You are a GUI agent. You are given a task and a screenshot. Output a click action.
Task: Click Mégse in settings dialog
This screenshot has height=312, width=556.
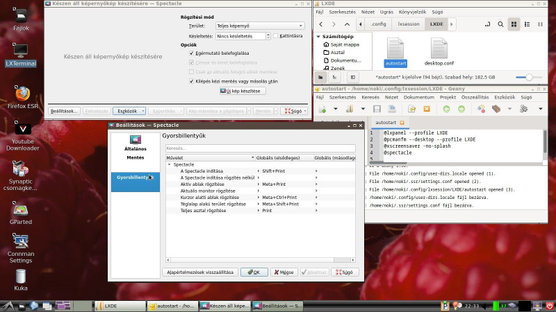[x=284, y=272]
